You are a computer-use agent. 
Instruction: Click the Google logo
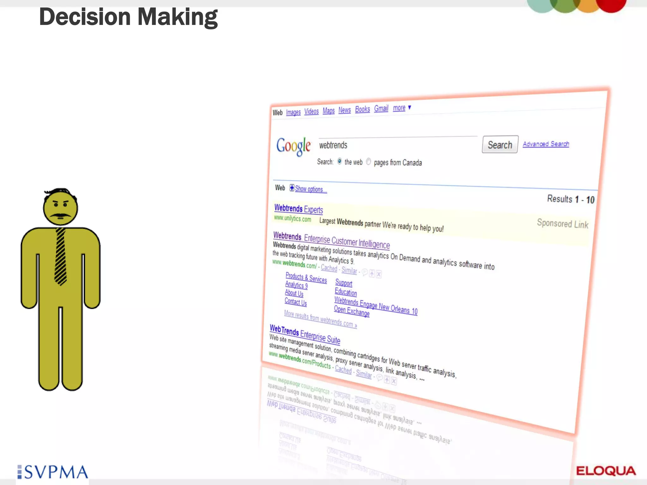coord(293,146)
